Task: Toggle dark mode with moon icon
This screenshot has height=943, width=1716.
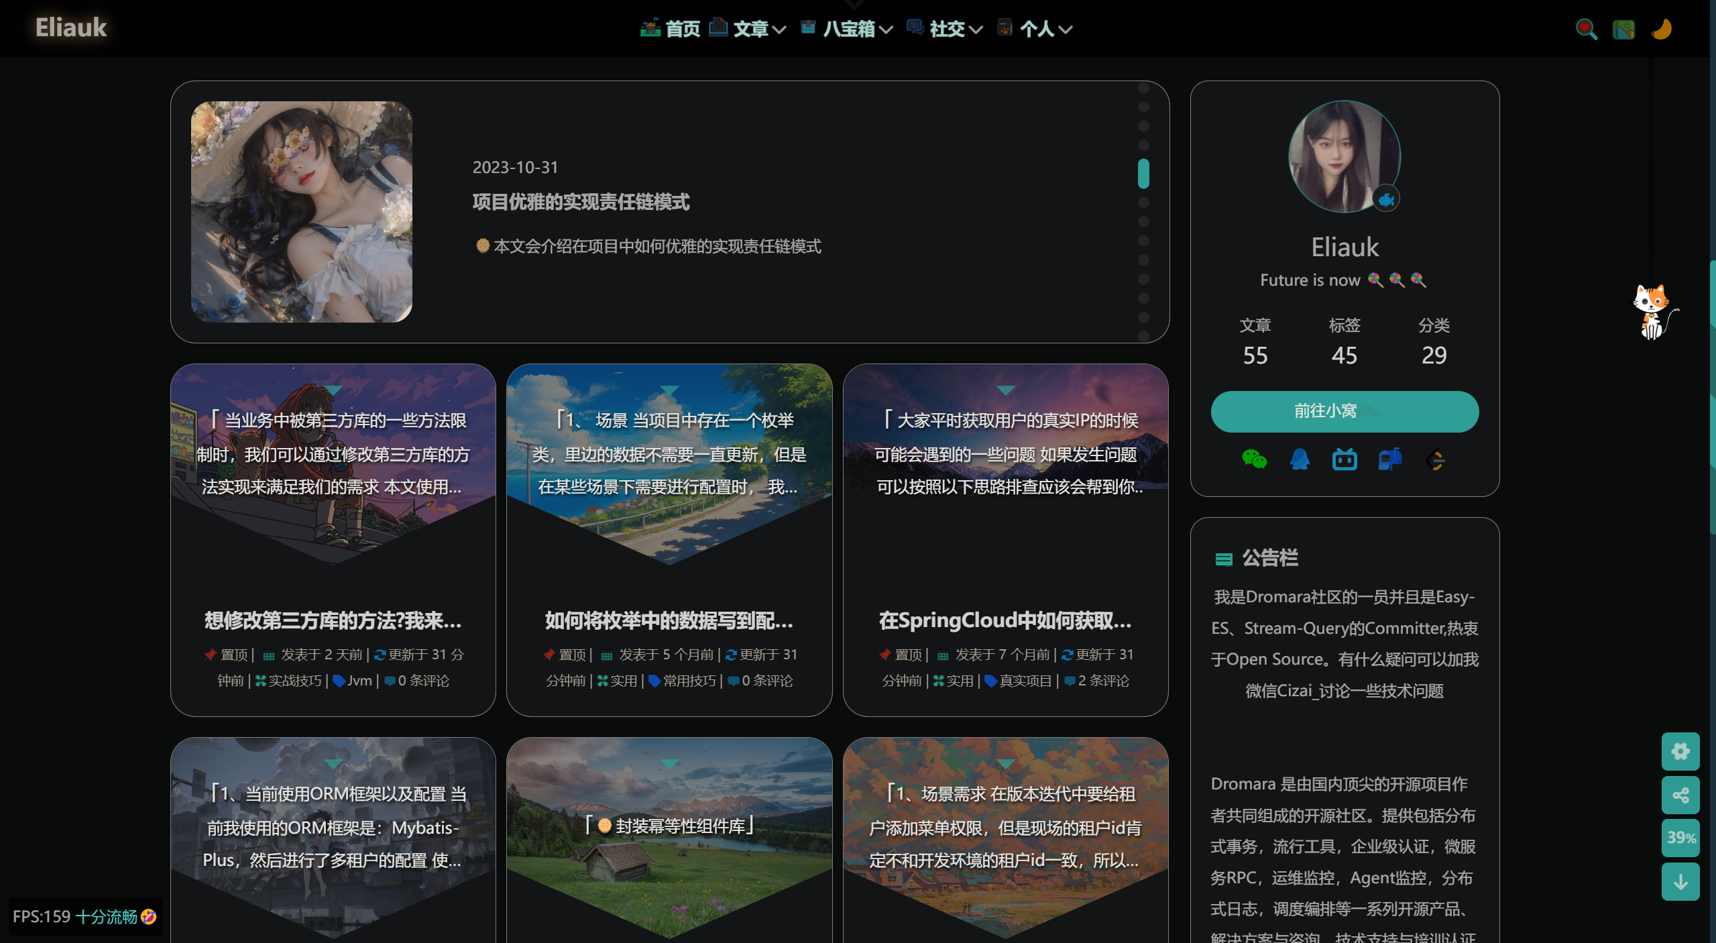Action: (1662, 29)
